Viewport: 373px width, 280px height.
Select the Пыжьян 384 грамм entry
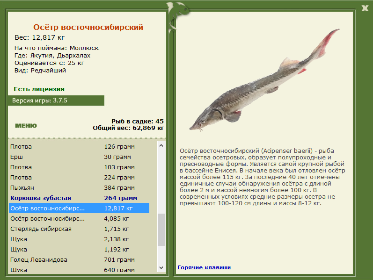click(79, 188)
